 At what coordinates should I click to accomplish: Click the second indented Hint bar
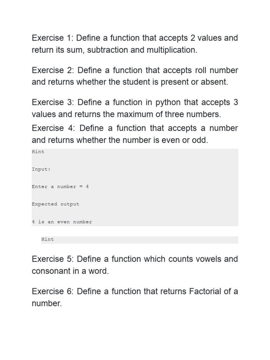pos(140,240)
